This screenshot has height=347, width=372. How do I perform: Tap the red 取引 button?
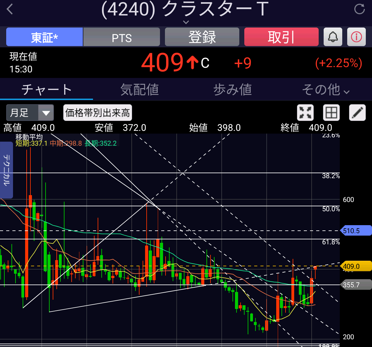pyautogui.click(x=281, y=37)
